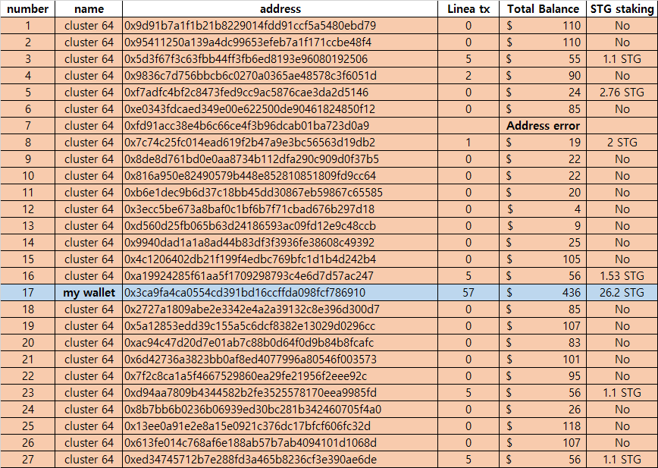Click row number 17 cell
658x468 pixels.
[x=28, y=293]
